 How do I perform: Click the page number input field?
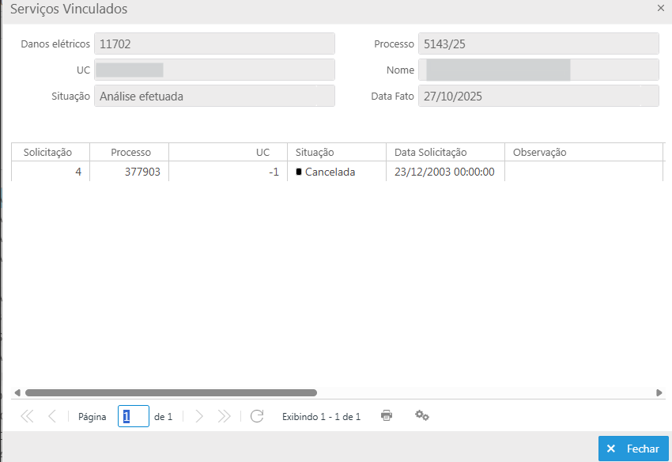[134, 416]
